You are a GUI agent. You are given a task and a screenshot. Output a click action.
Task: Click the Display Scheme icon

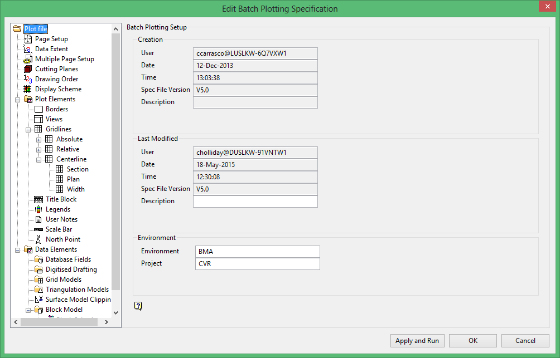pos(28,89)
